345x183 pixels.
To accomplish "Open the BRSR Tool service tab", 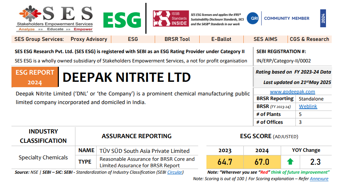I will (x=177, y=39).
